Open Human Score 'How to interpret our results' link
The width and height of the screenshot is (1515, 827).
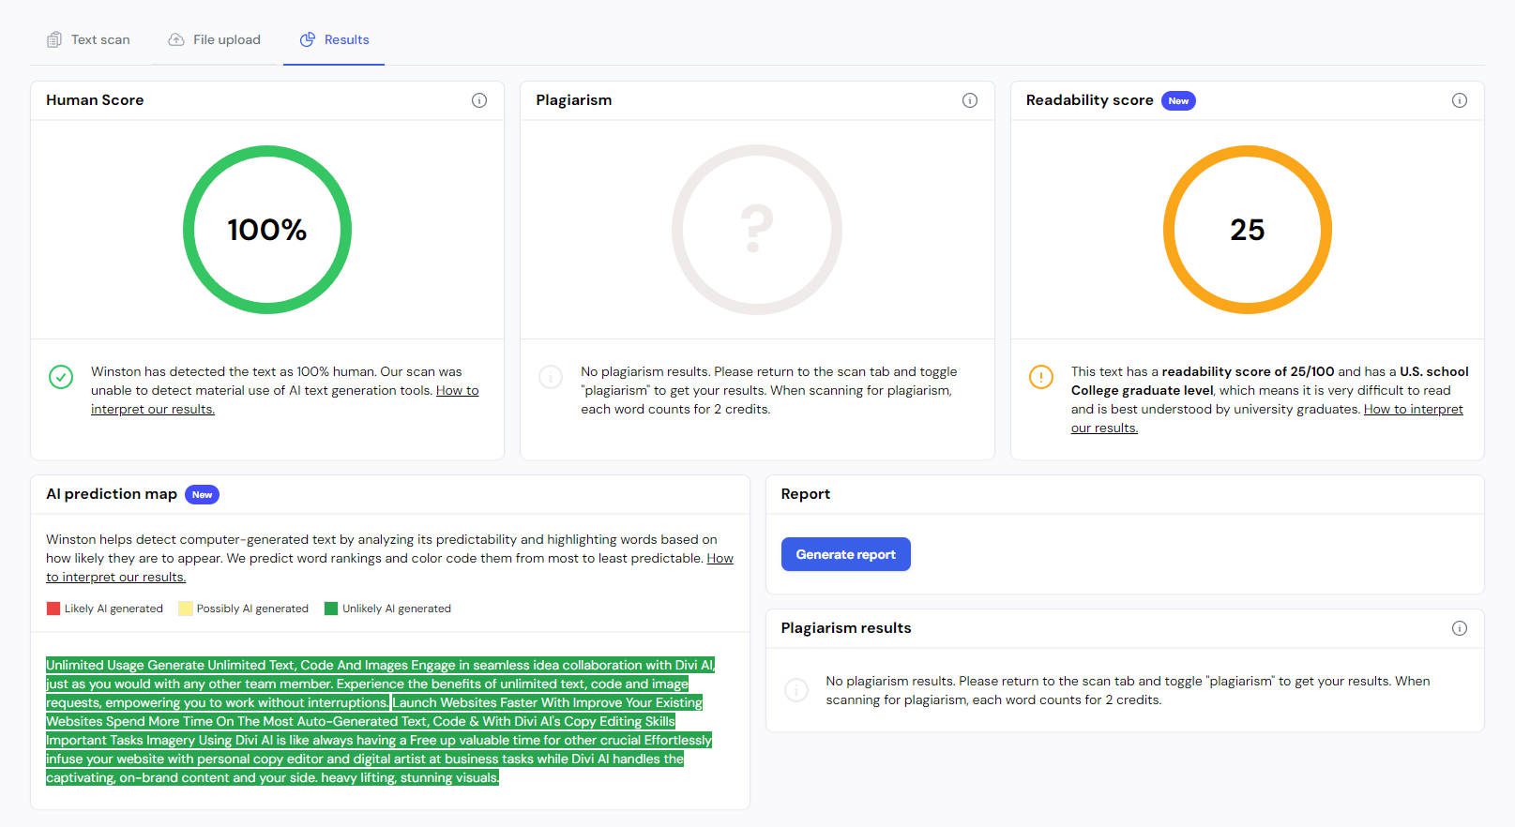click(284, 399)
